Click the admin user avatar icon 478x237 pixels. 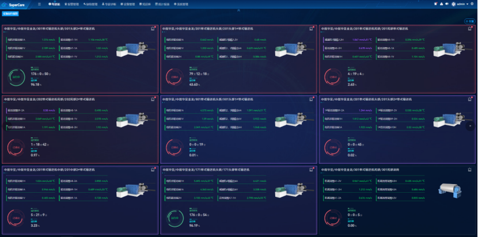tap(453, 4)
